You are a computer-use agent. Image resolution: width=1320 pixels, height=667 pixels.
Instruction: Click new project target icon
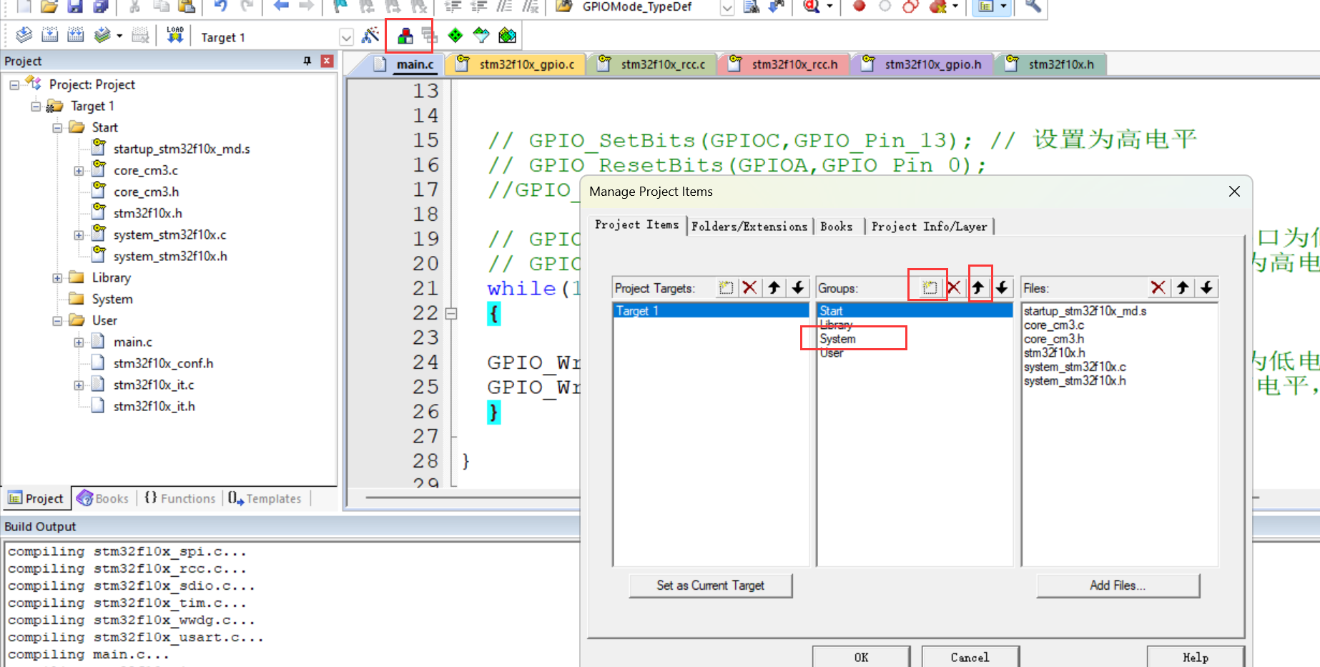[726, 287]
